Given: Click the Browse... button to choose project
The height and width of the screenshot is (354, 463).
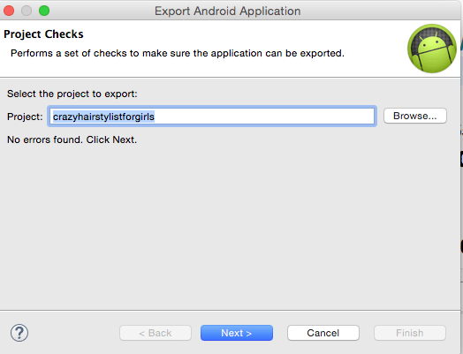Looking at the screenshot, I should pyautogui.click(x=415, y=116).
